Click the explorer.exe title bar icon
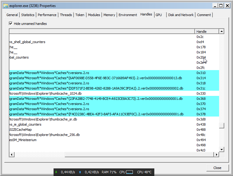The image size is (233, 176). point(6,6)
